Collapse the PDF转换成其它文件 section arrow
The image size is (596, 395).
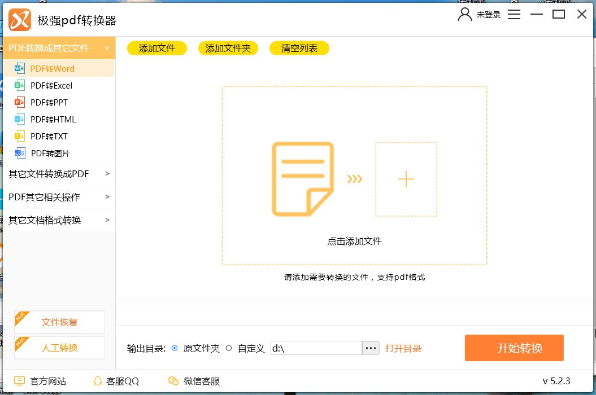(x=107, y=48)
